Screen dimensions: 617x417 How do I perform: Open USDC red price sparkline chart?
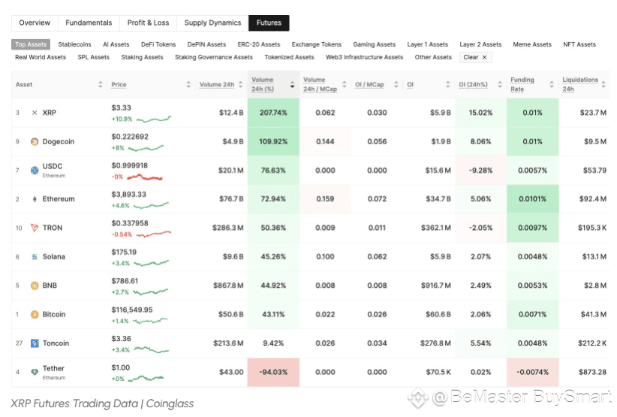pos(144,177)
